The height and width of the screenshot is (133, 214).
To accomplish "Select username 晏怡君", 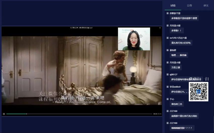I will (x=173, y=50).
